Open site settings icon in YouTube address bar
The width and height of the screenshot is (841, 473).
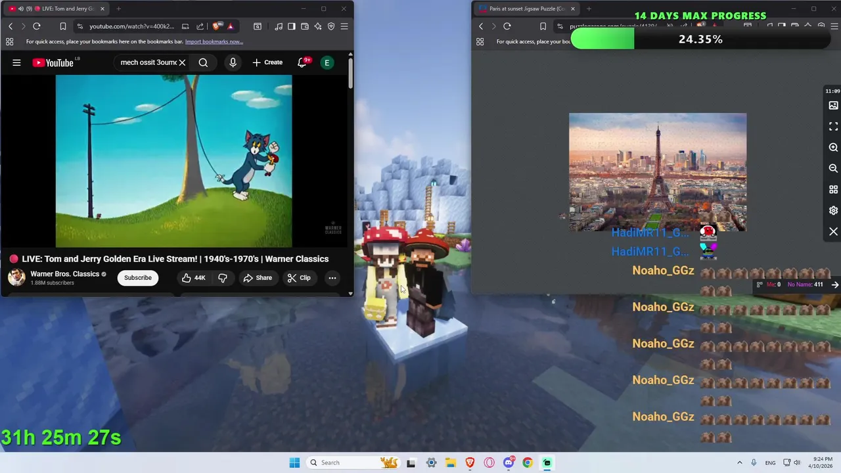(80, 26)
